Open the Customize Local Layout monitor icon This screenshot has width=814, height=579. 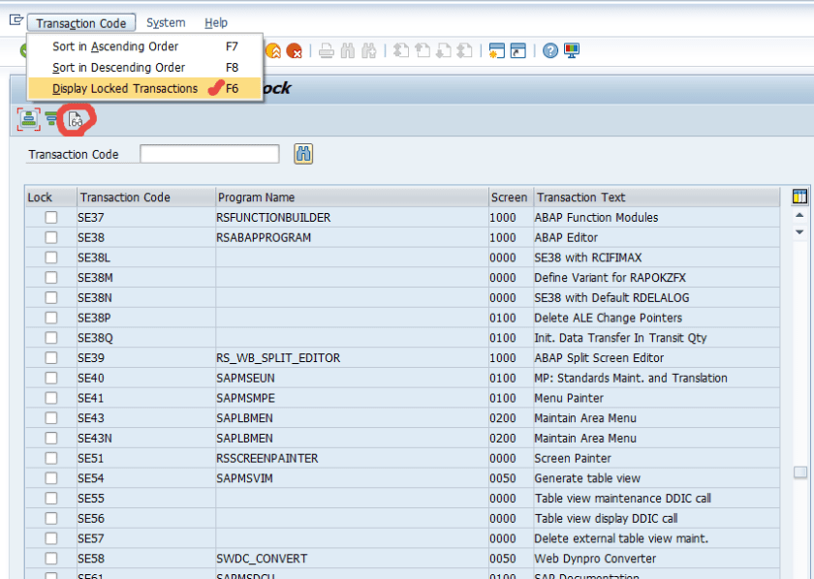coord(572,51)
